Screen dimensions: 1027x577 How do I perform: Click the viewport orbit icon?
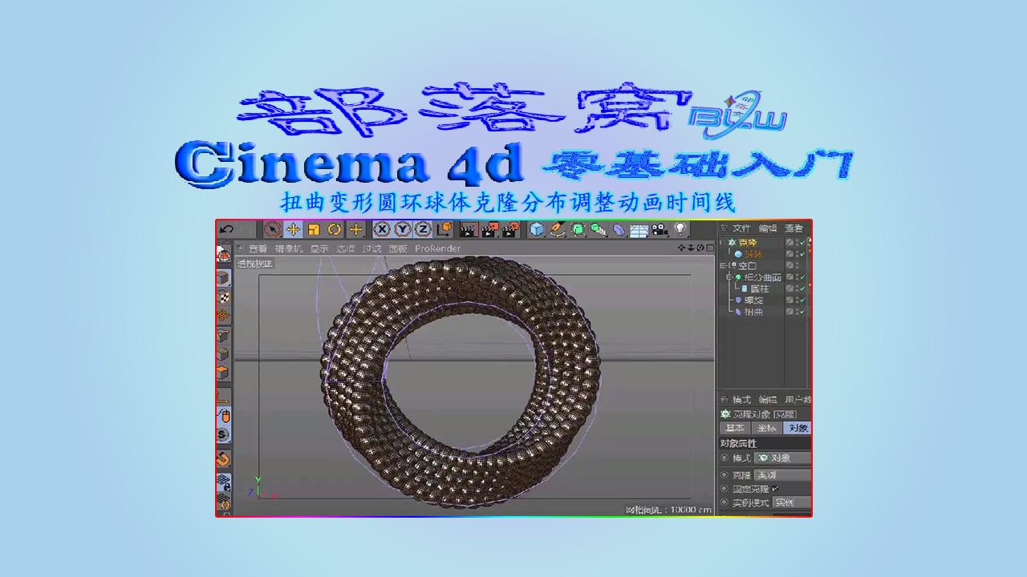tap(700, 248)
